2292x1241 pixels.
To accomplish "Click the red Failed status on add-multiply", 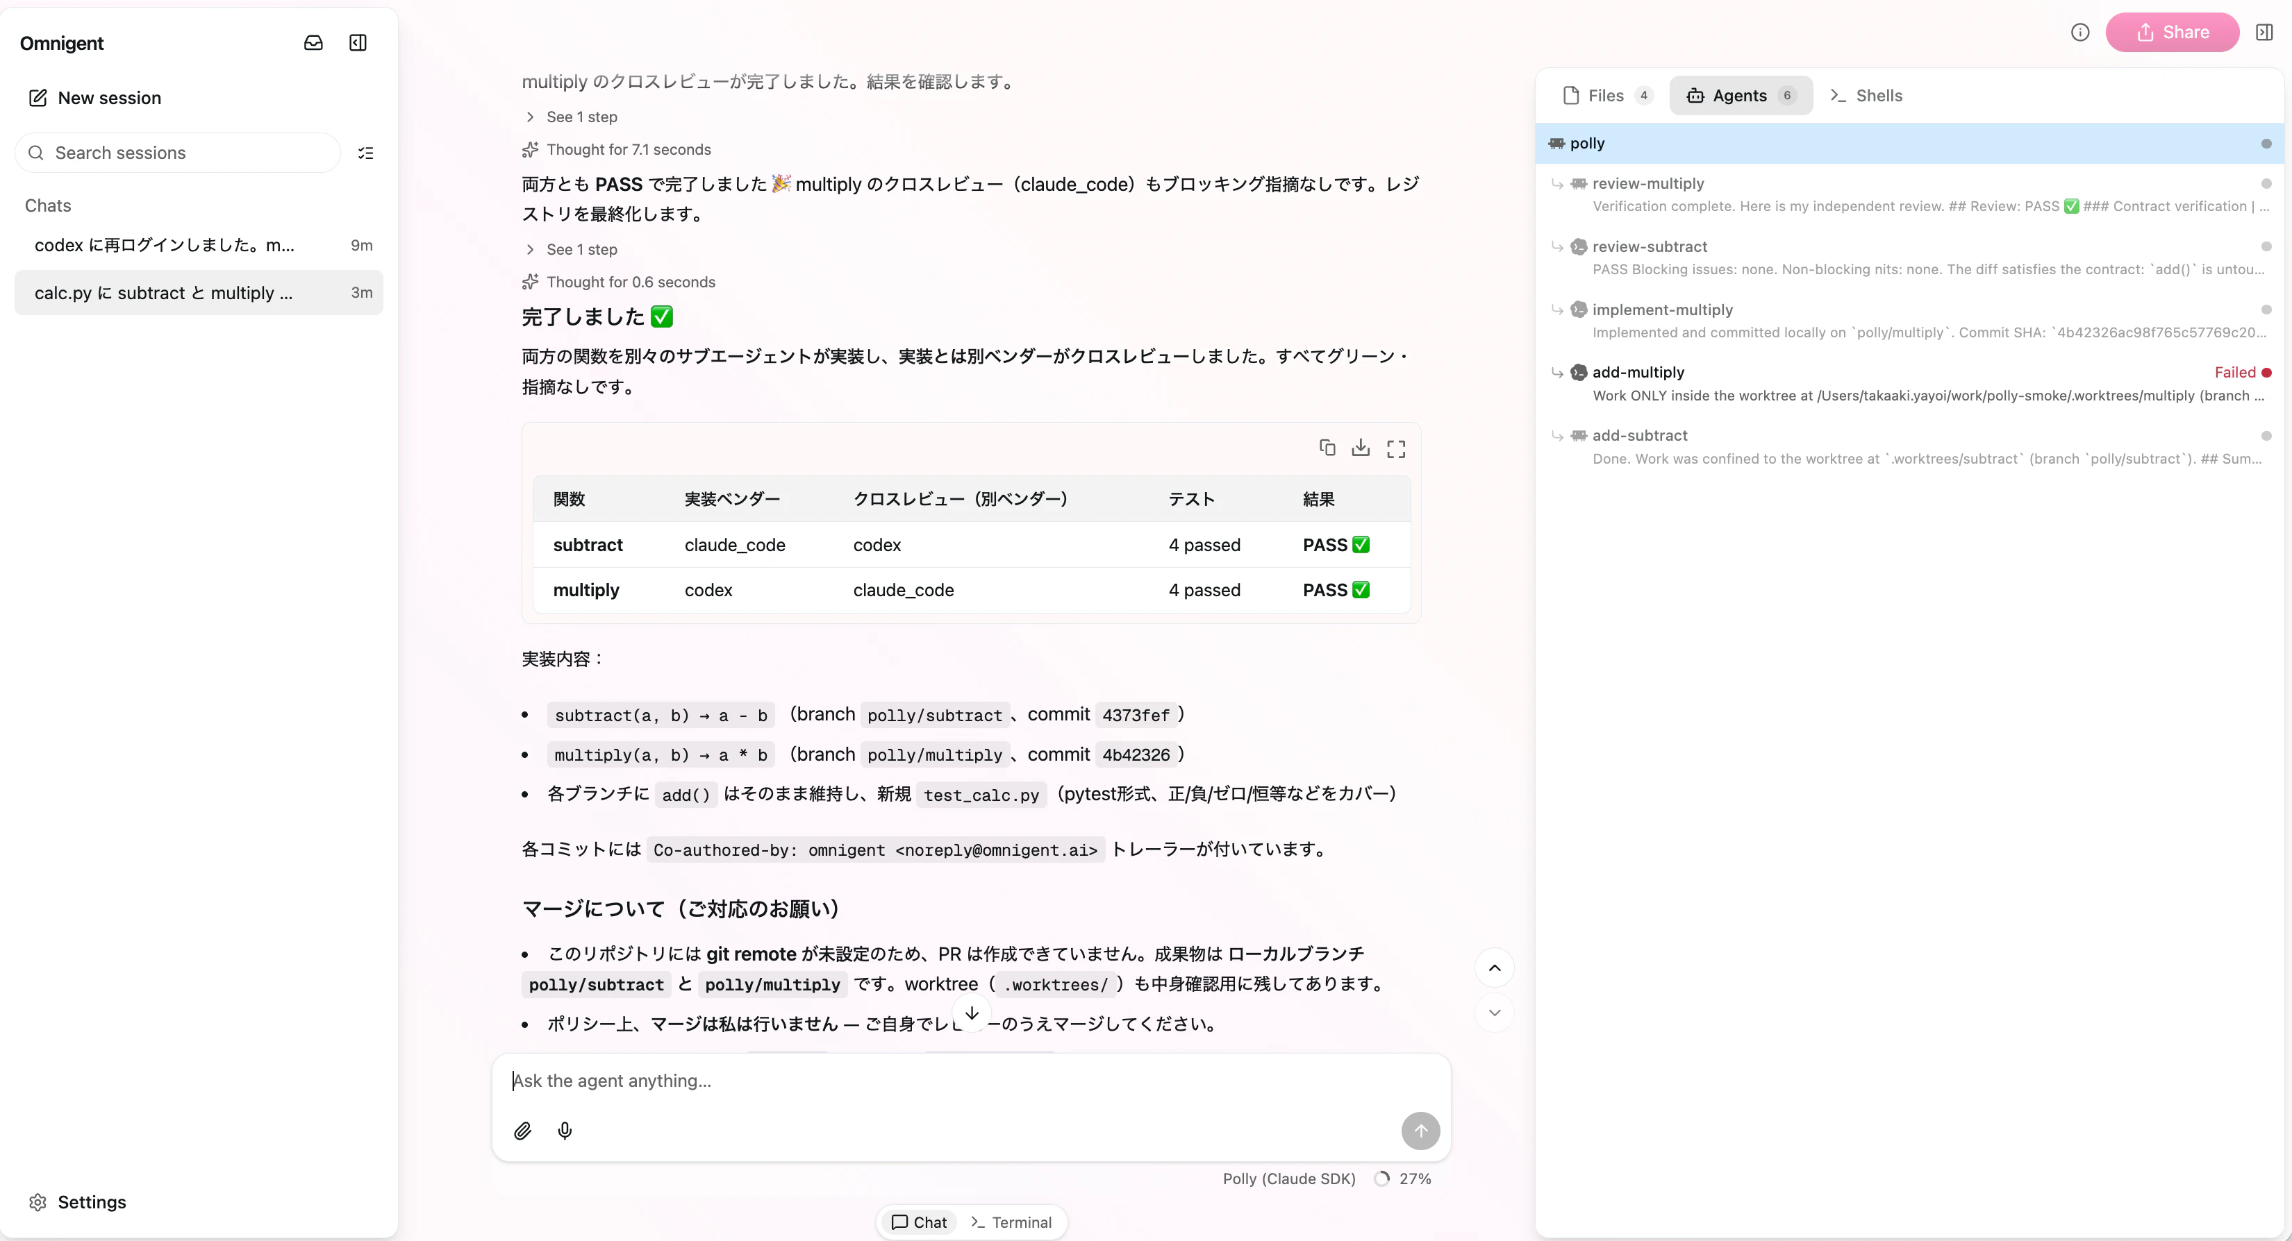I will click(x=2242, y=373).
